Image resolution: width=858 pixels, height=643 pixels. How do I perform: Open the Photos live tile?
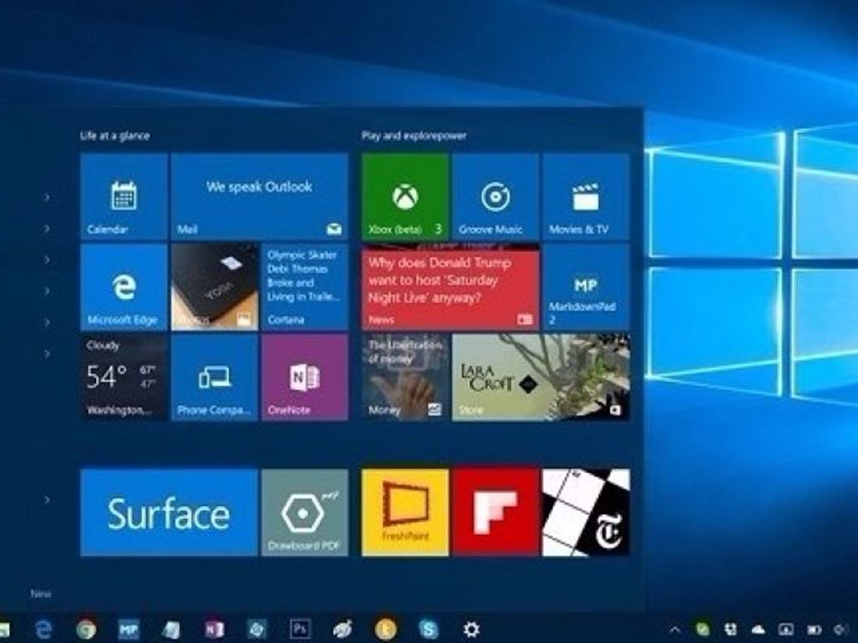click(x=214, y=287)
